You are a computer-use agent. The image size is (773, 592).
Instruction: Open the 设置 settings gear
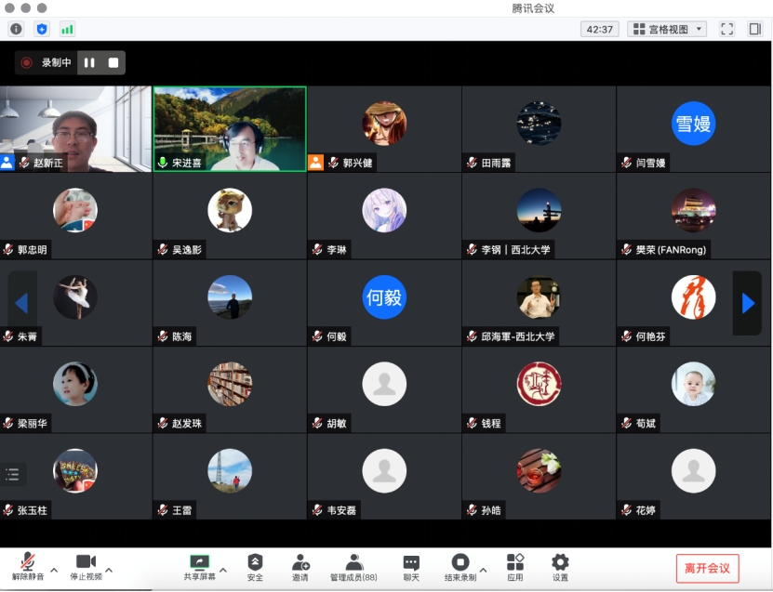pos(560,567)
